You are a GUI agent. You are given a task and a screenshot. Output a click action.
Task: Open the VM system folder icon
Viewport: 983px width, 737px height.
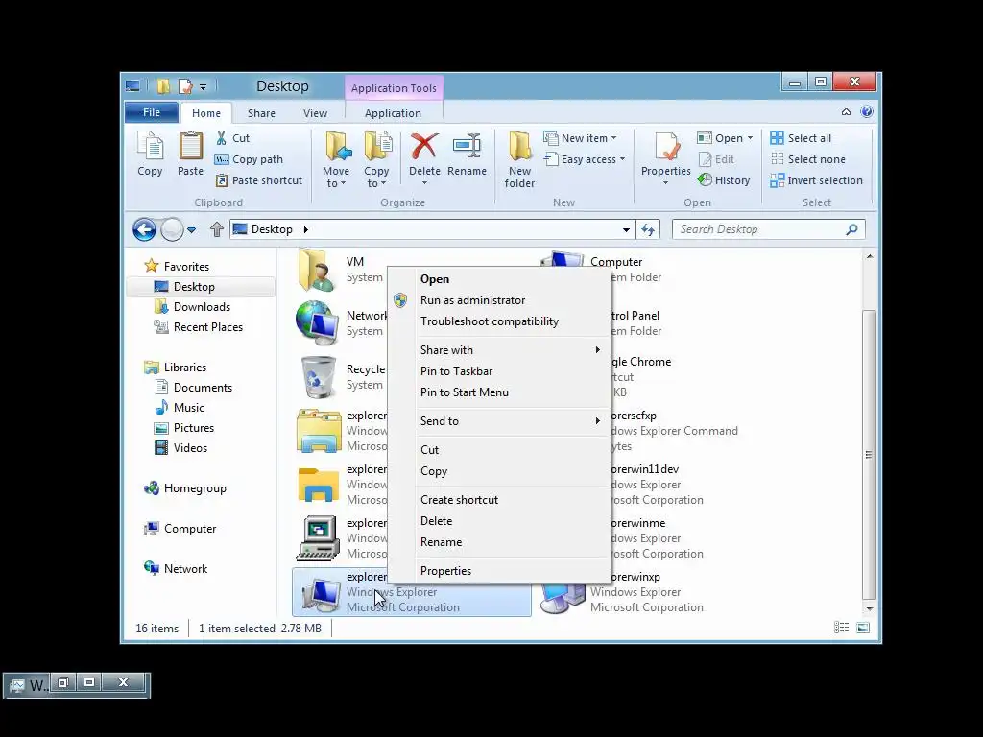pyautogui.click(x=317, y=270)
